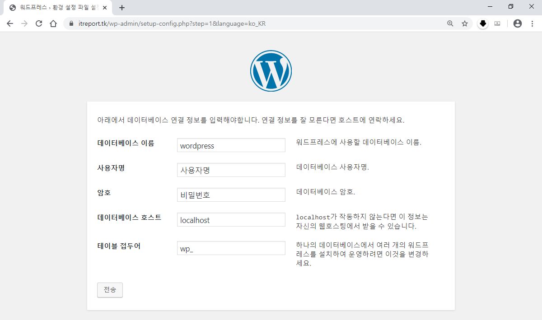Screen dimensions: 542x320
Task: Click the localhost help description text
Action: [x=362, y=221]
